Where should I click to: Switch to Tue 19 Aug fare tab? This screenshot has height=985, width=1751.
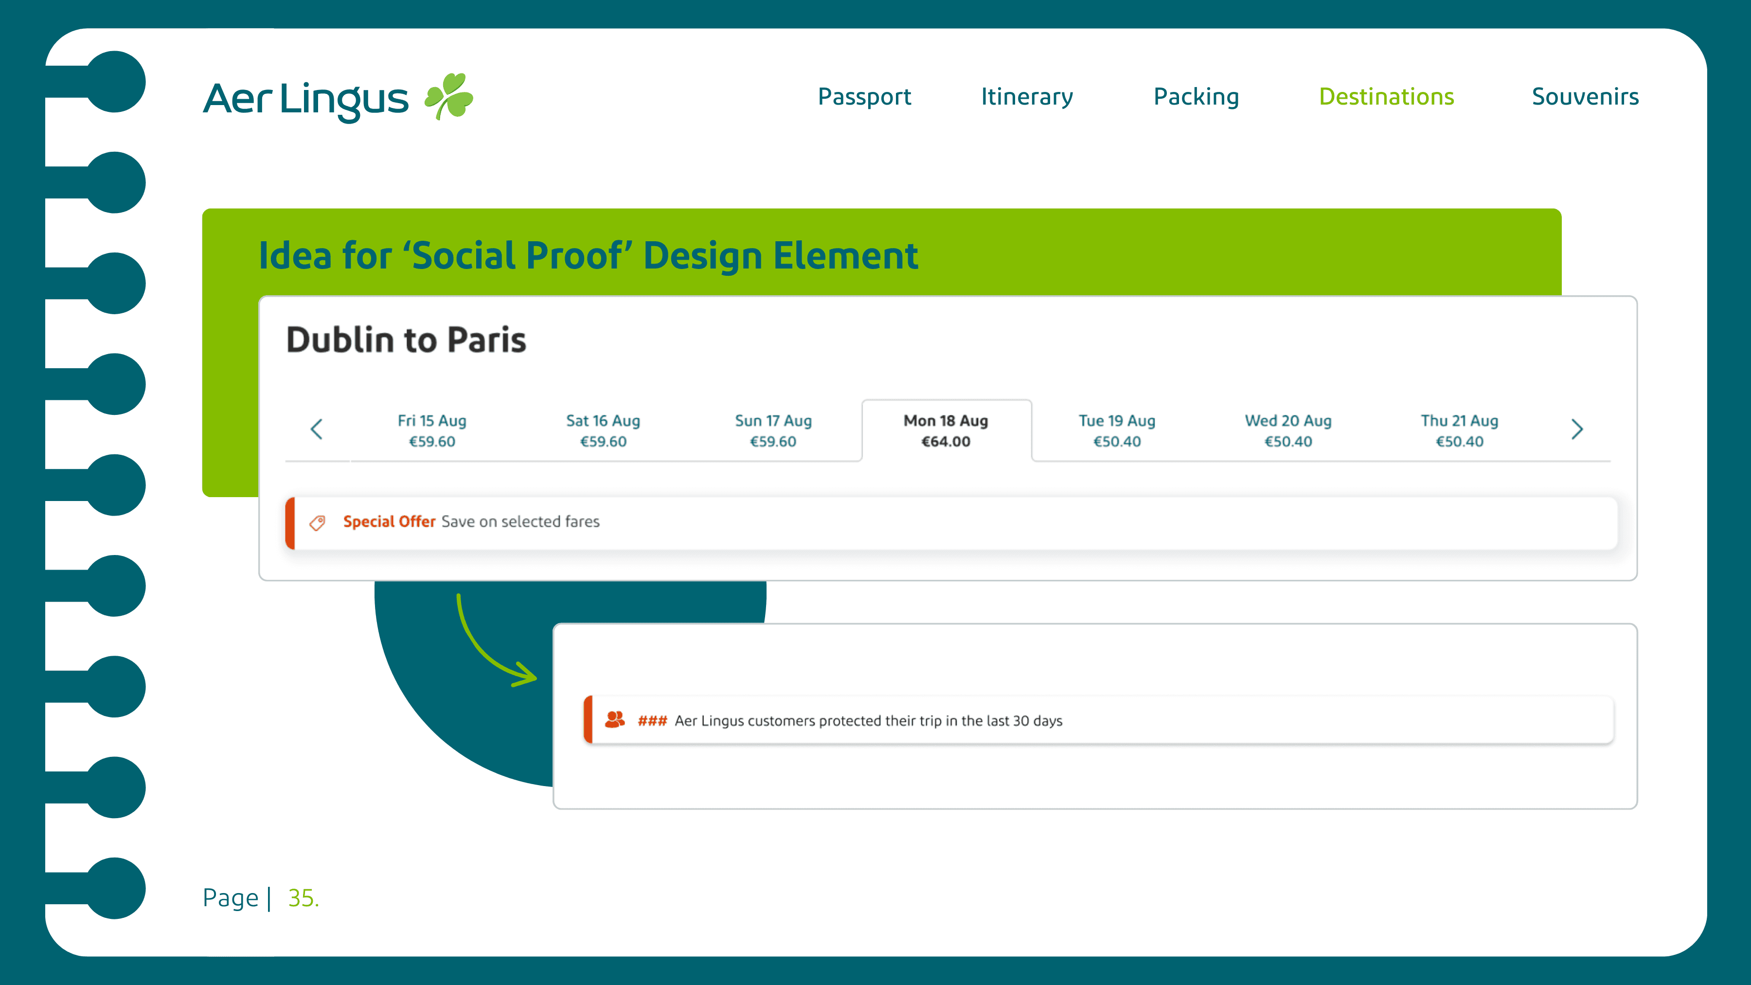coord(1117,430)
